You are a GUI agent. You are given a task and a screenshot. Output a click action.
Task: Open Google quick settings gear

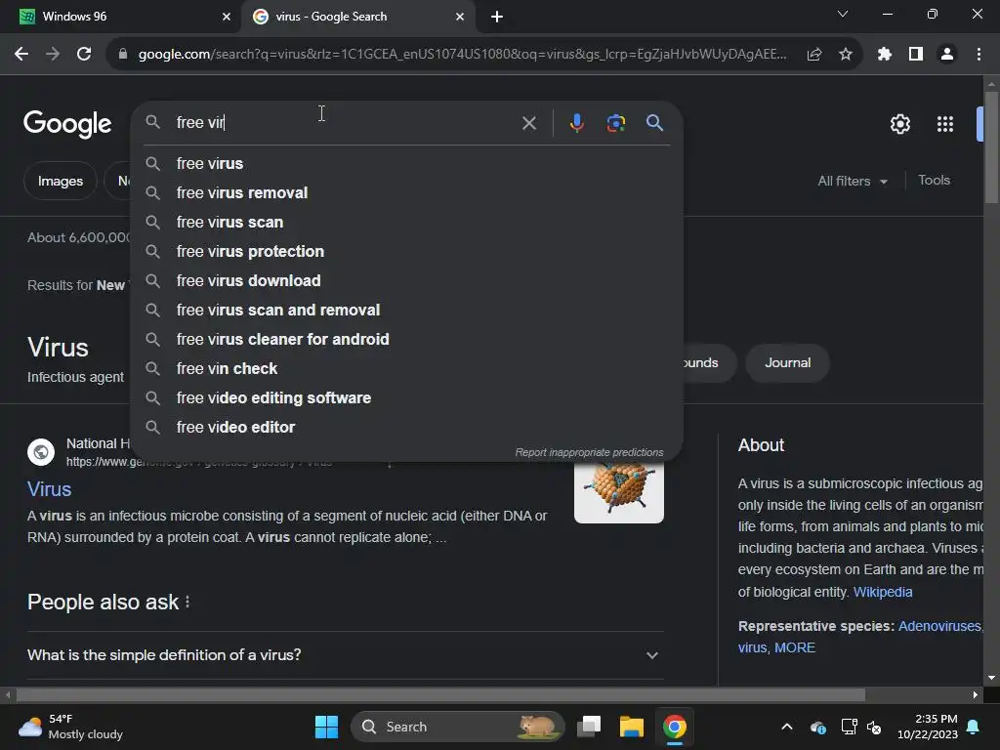(x=899, y=124)
